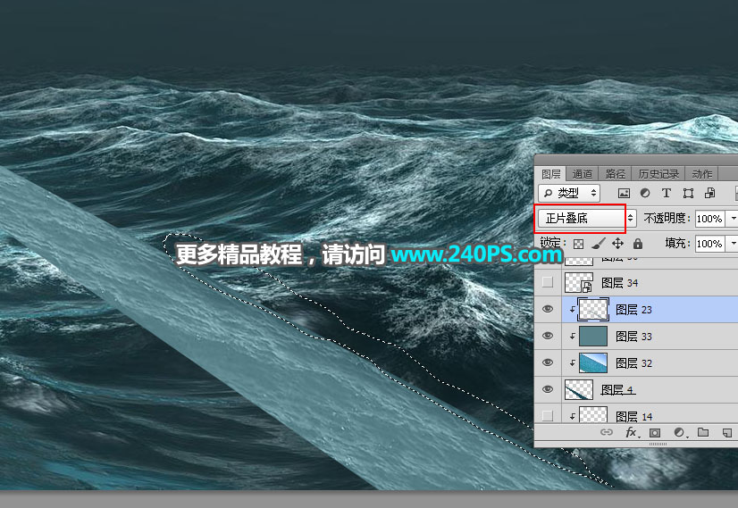The width and height of the screenshot is (738, 508).
Task: Open the 类型 filter type dropdown
Action: pyautogui.click(x=569, y=193)
